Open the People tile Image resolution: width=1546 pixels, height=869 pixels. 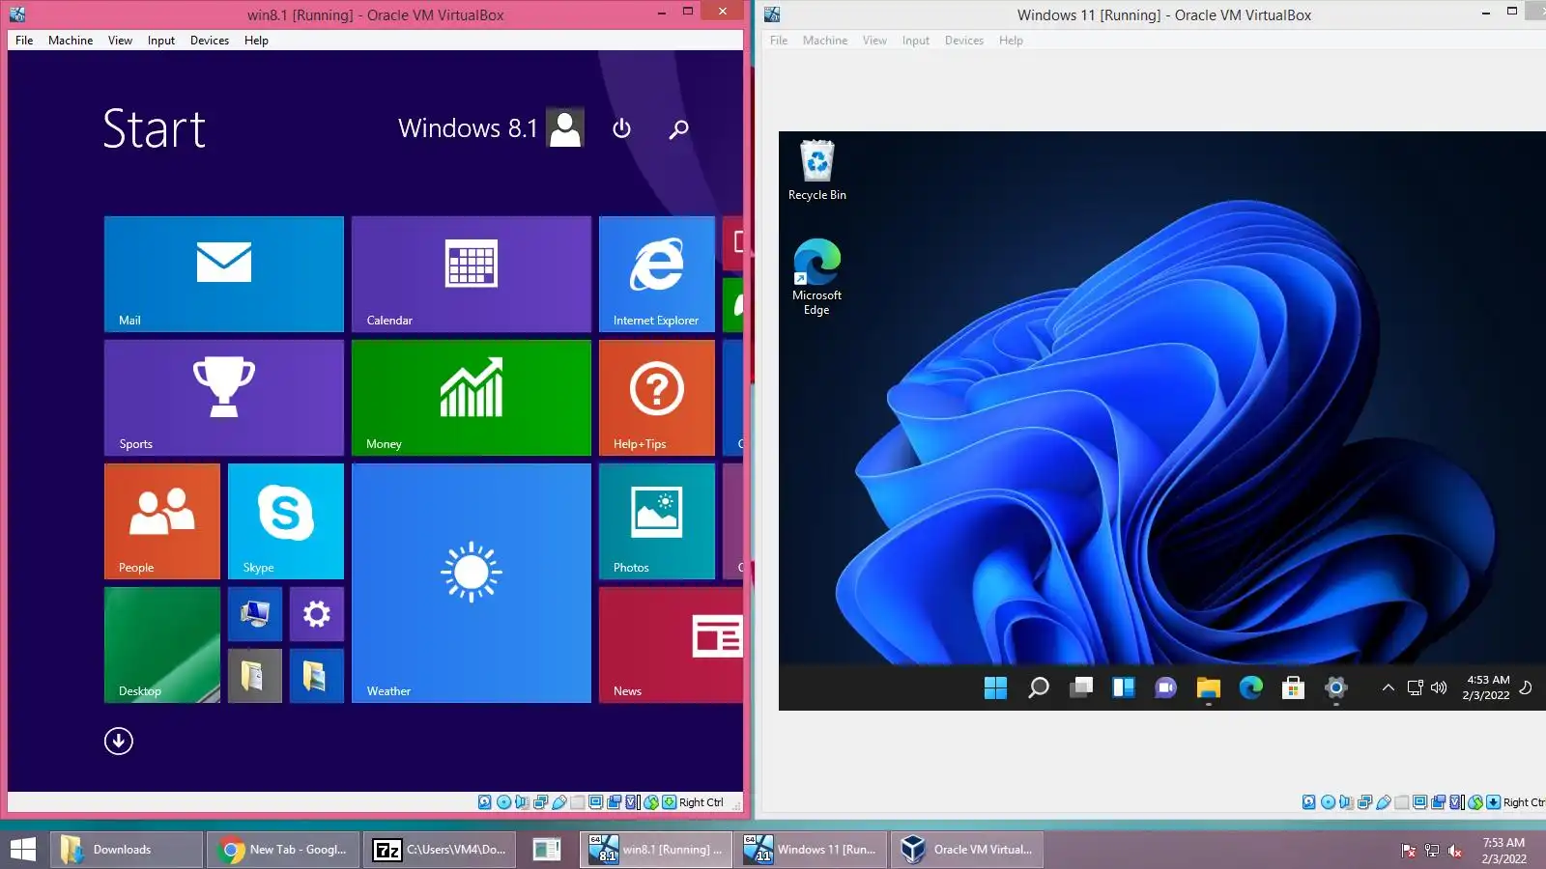[x=162, y=521]
